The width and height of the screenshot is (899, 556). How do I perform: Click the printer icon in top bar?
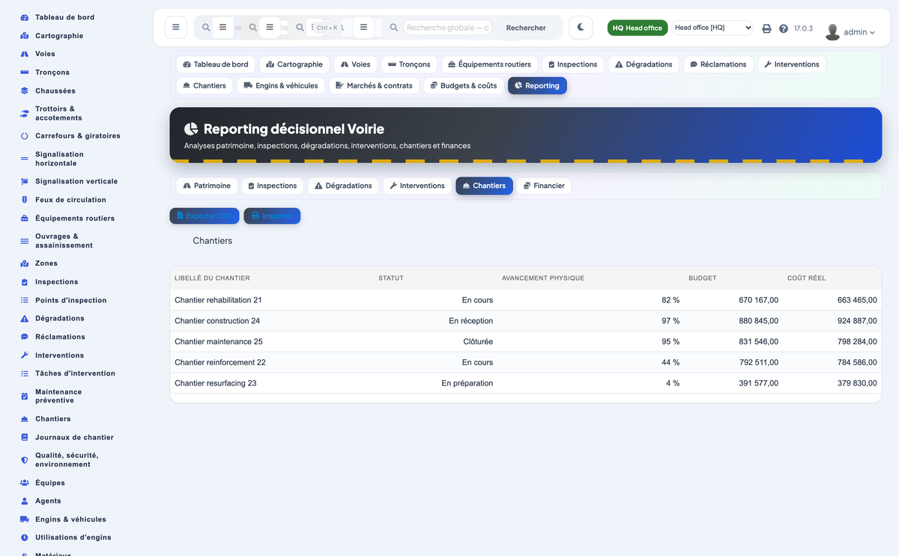766,28
